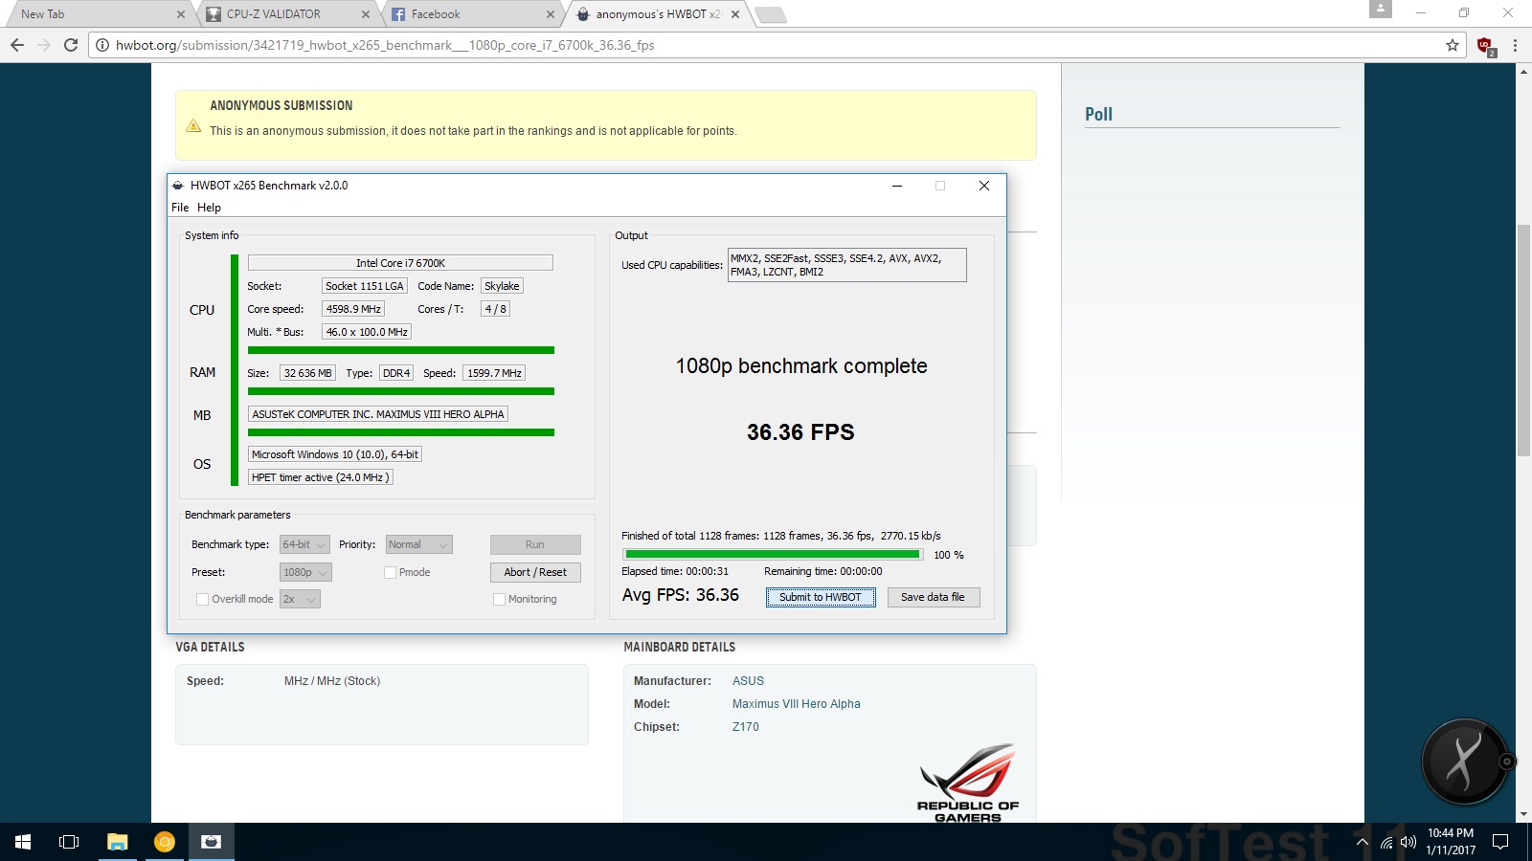The width and height of the screenshot is (1532, 861).
Task: Click the warning triangle in anonymous submission notice
Action: [x=193, y=126]
